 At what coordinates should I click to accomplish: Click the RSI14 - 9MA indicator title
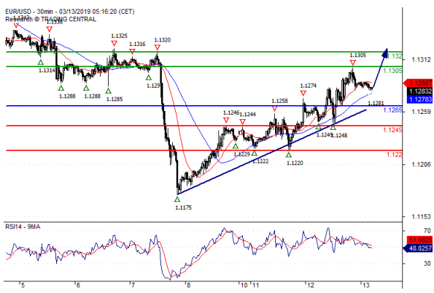coord(23,227)
